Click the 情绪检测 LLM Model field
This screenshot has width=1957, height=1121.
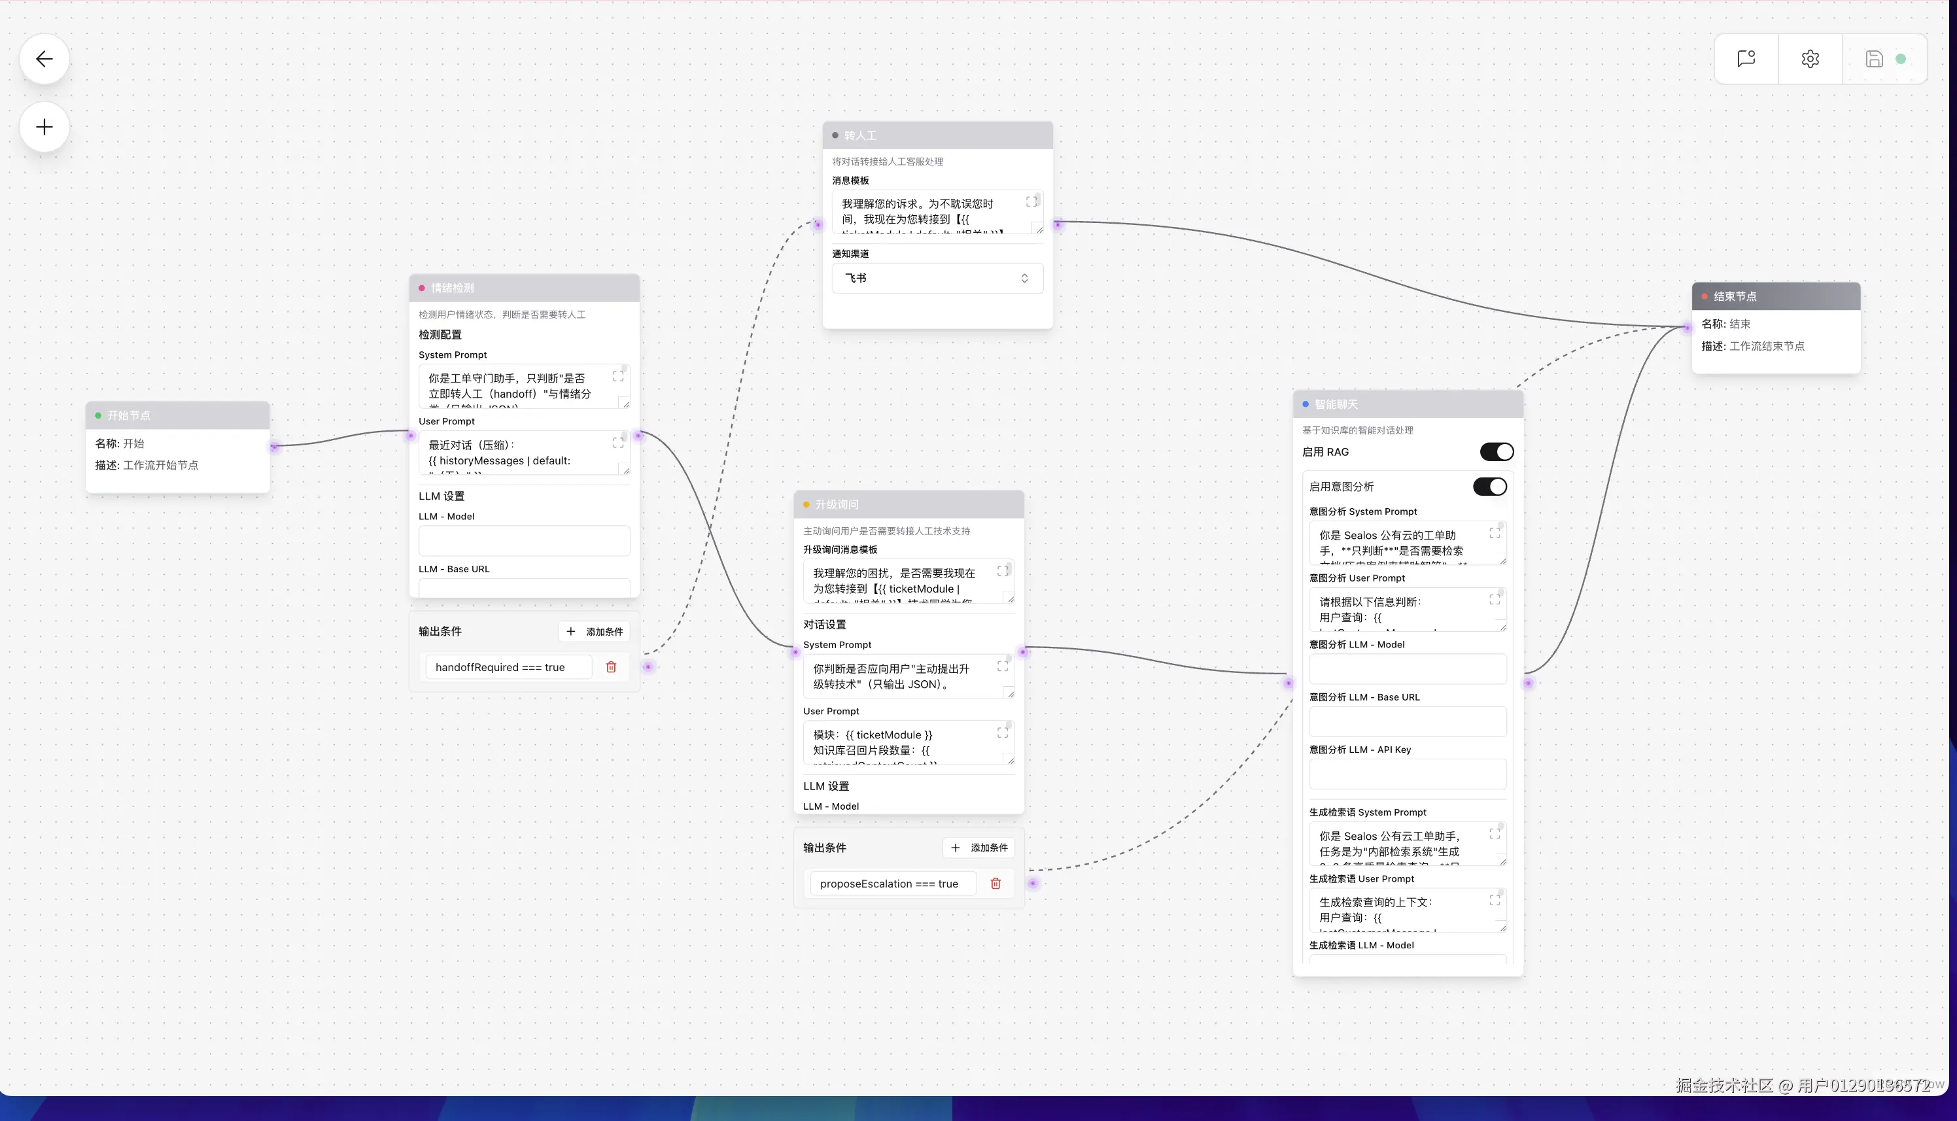pyautogui.click(x=523, y=540)
